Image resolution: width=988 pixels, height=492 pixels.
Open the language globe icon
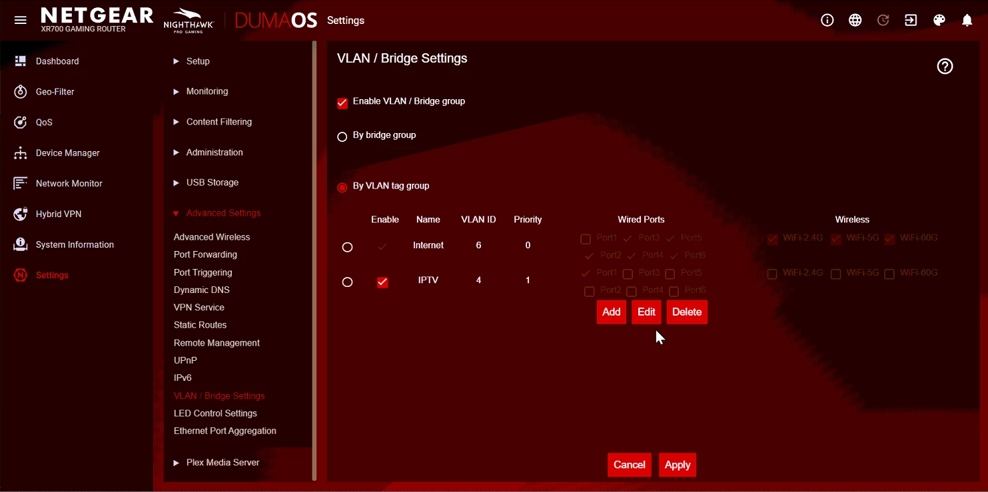[x=855, y=20]
